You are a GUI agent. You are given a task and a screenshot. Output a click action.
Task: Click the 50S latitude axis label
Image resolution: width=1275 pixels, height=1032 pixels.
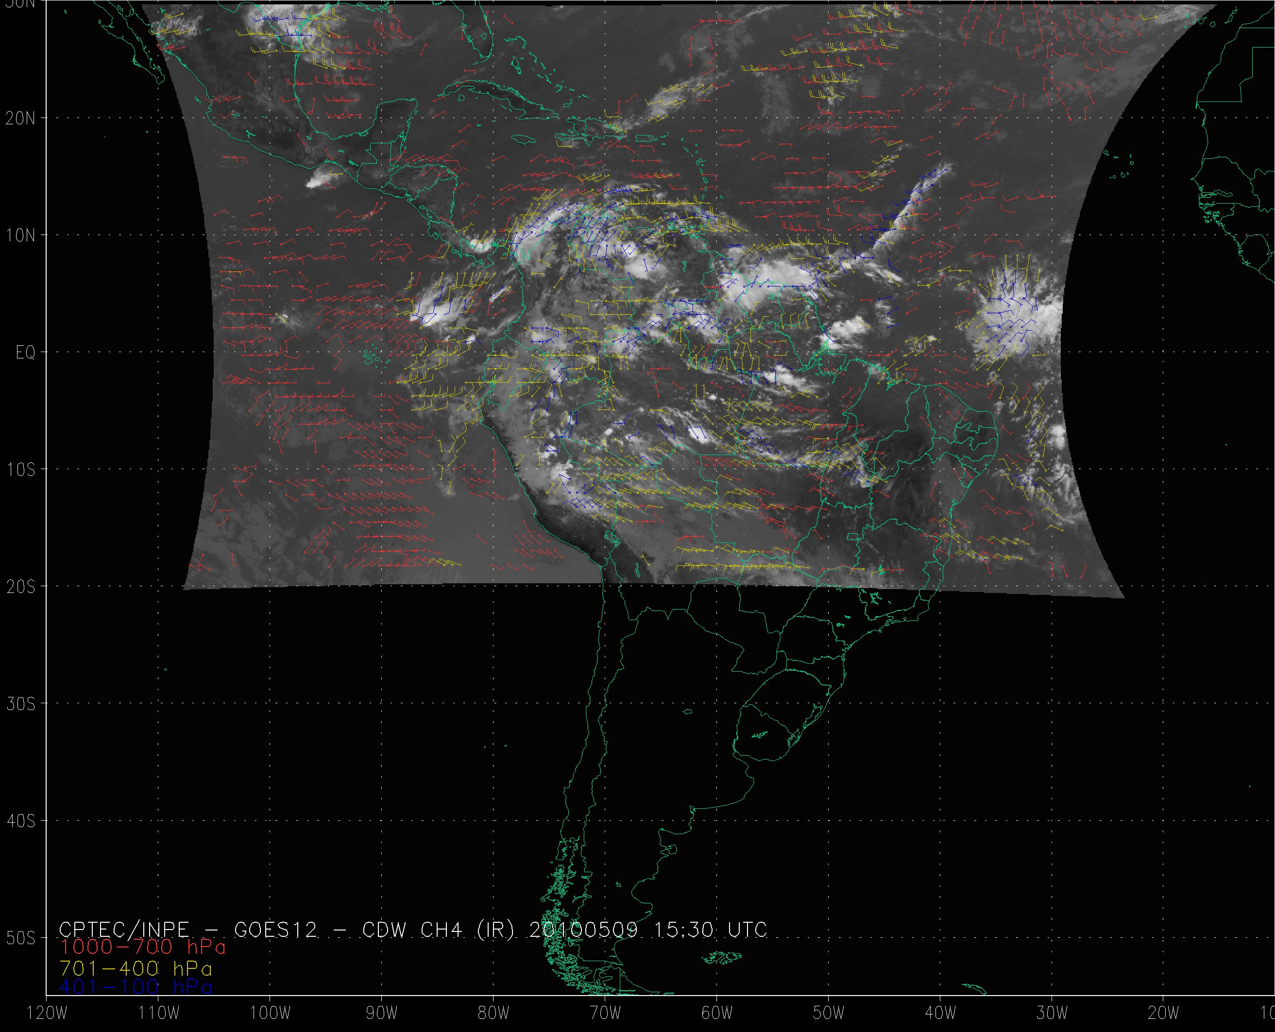click(20, 938)
